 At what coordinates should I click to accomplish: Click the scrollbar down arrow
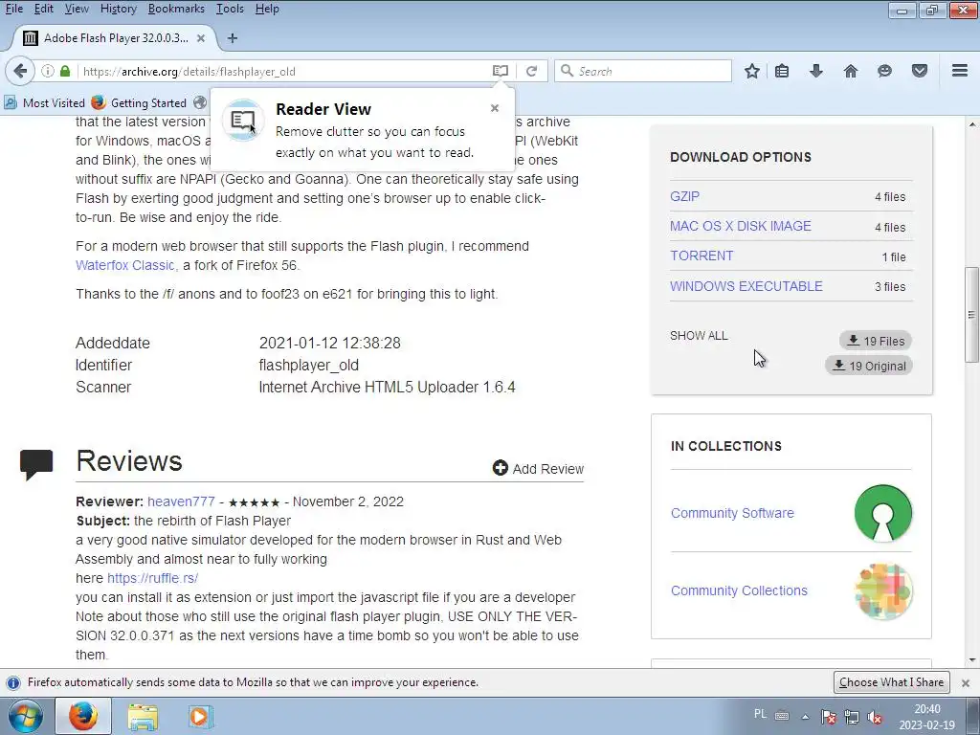tap(971, 659)
